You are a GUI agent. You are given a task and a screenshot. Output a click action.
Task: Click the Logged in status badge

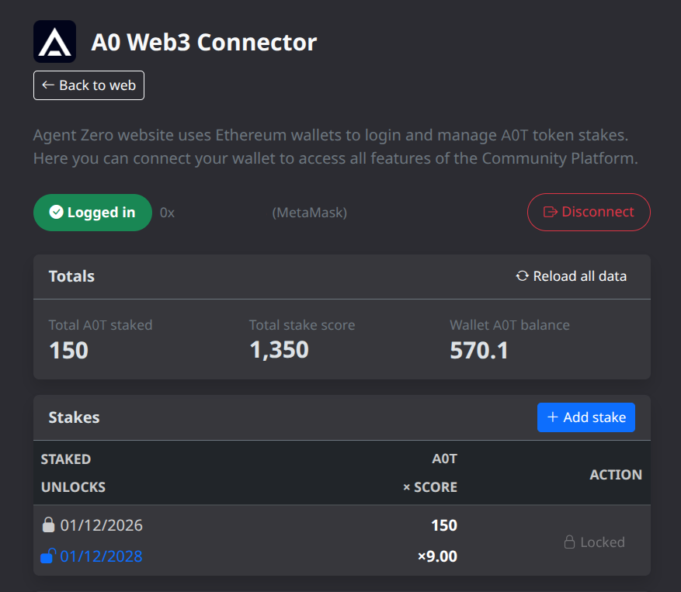point(92,212)
